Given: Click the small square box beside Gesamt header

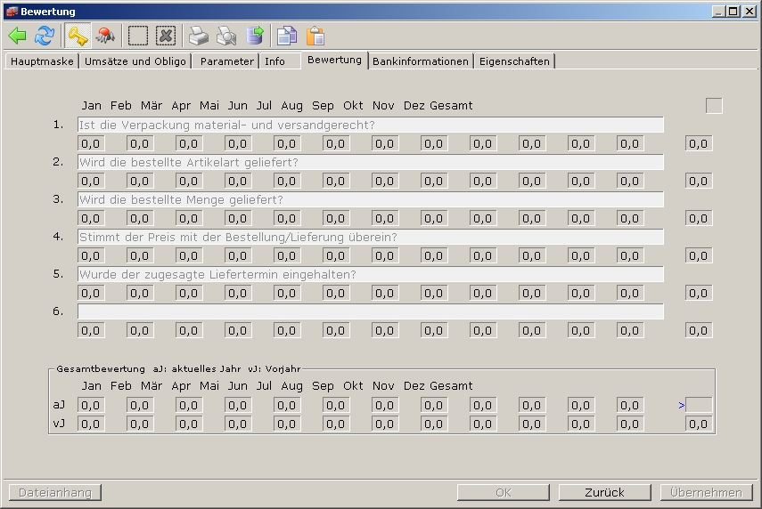Looking at the screenshot, I should (x=714, y=106).
